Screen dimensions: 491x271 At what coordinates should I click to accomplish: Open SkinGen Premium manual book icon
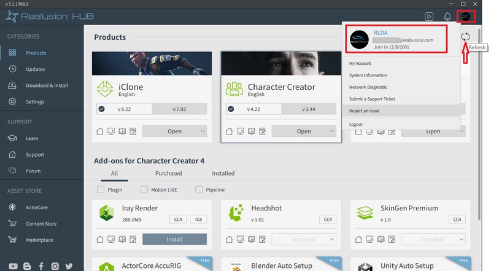click(381, 239)
